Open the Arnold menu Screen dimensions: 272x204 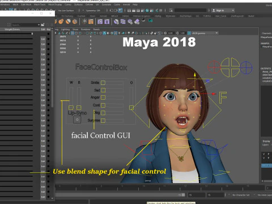pyautogui.click(x=126, y=5)
